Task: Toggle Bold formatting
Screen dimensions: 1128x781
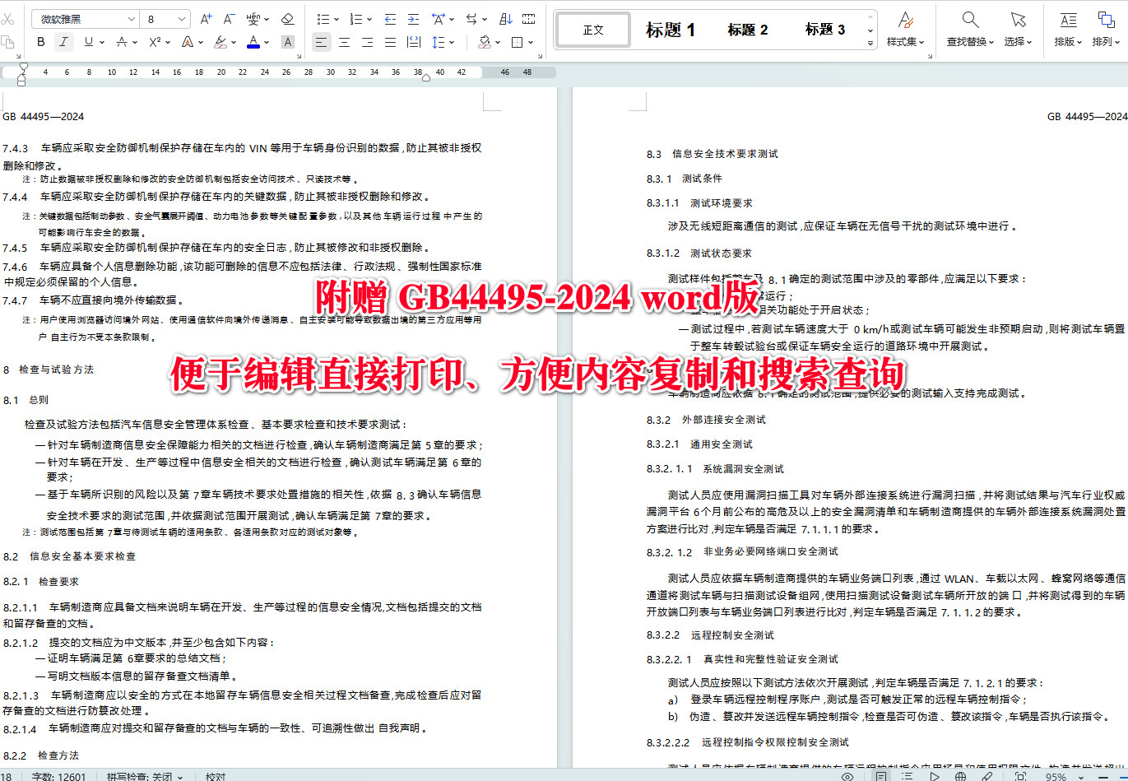Action: click(x=41, y=42)
